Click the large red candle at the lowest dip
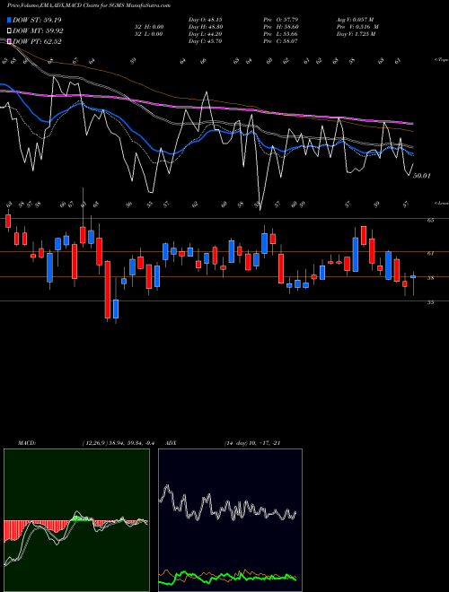The image size is (449, 592). pyautogui.click(x=108, y=290)
